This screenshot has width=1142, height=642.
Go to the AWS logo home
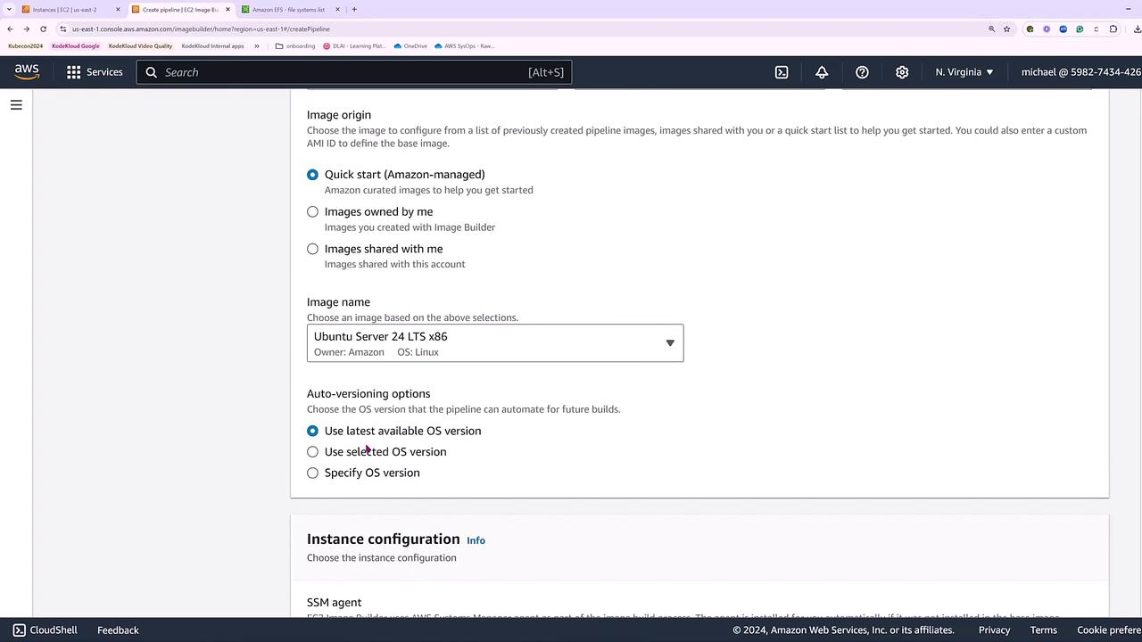[27, 72]
